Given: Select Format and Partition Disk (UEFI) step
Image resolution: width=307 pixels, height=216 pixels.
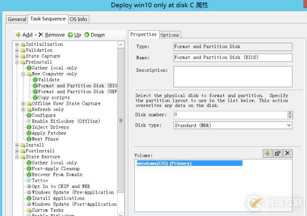Looking at the screenshot, I should tap(77, 92).
